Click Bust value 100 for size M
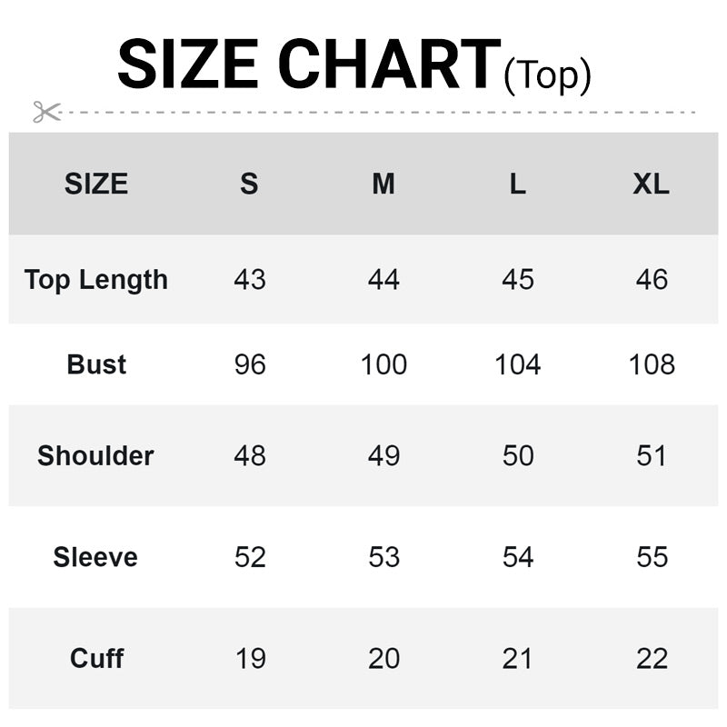The height and width of the screenshot is (727, 727). [383, 364]
